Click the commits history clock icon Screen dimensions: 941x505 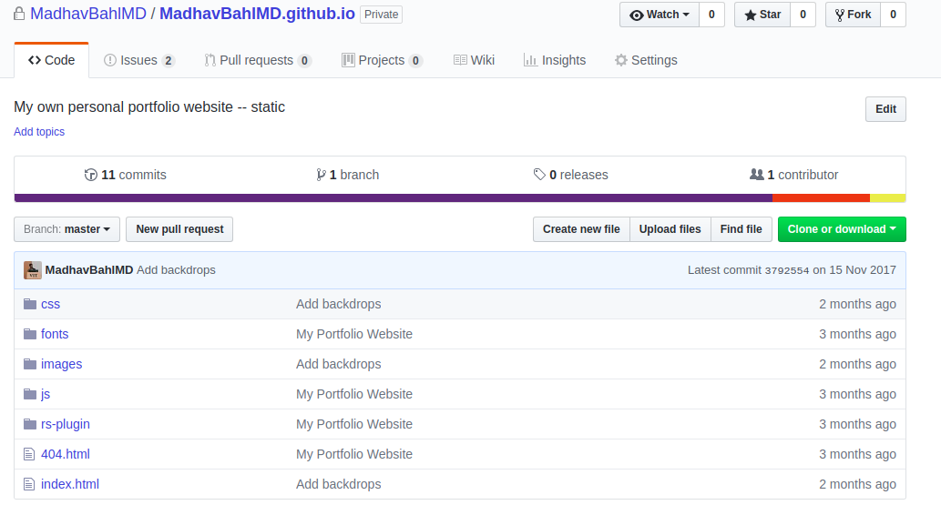90,175
